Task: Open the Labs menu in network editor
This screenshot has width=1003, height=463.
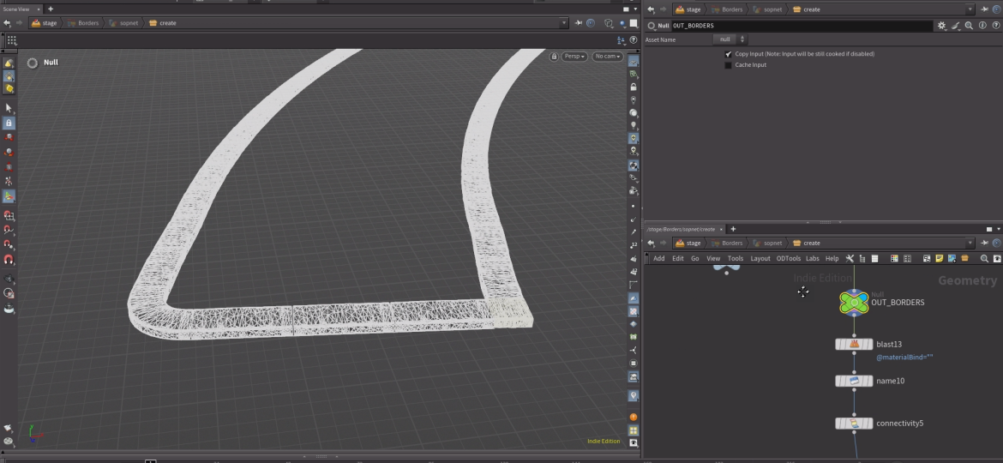Action: click(x=812, y=258)
